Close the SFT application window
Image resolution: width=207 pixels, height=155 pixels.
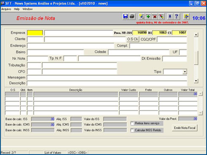tap(204, 3)
